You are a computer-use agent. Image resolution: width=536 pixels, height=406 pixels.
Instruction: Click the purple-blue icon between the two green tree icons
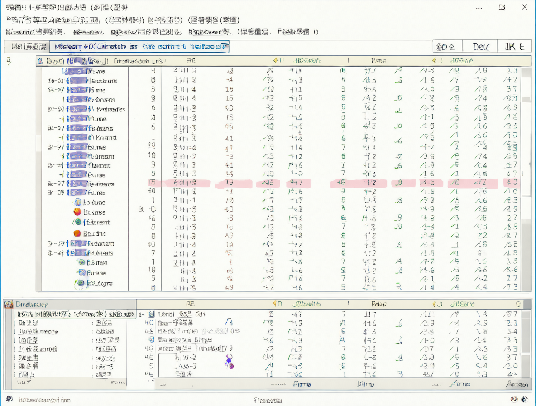pyautogui.click(x=81, y=273)
